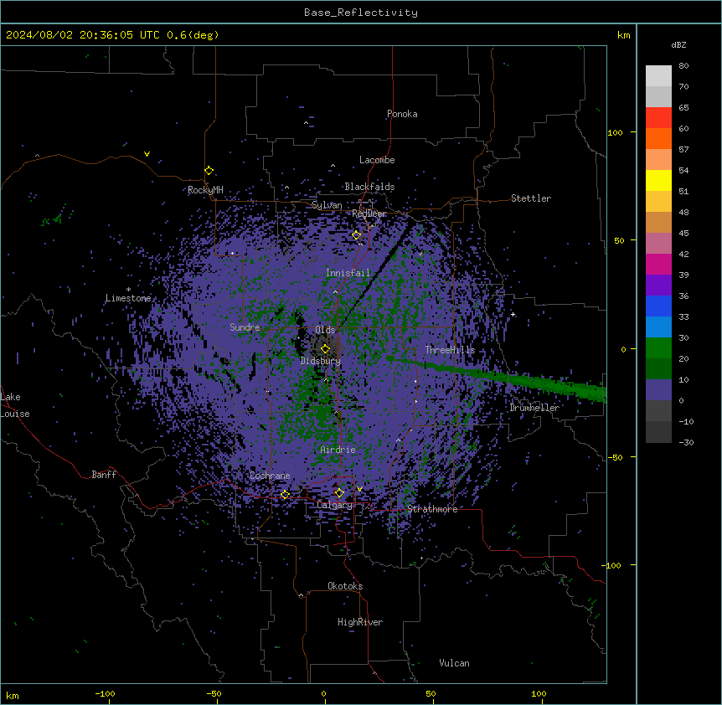Click the dBZ legend heading

tap(678, 45)
